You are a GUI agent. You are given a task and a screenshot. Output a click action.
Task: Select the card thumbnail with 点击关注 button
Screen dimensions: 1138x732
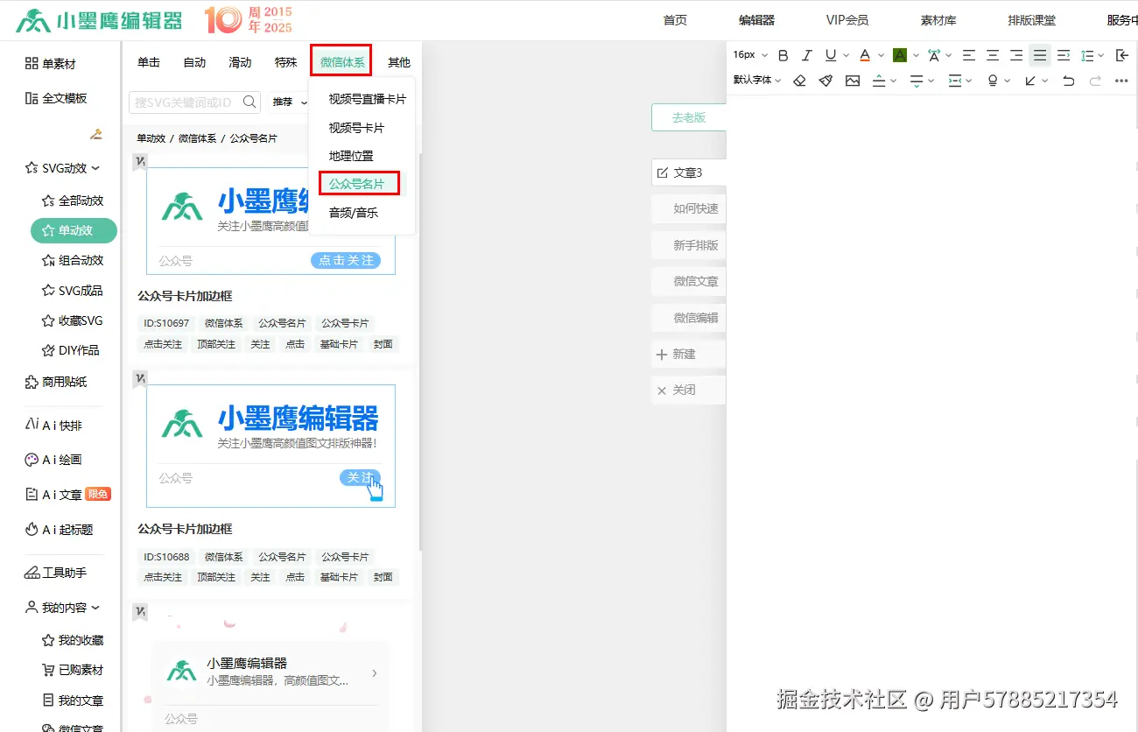270,221
